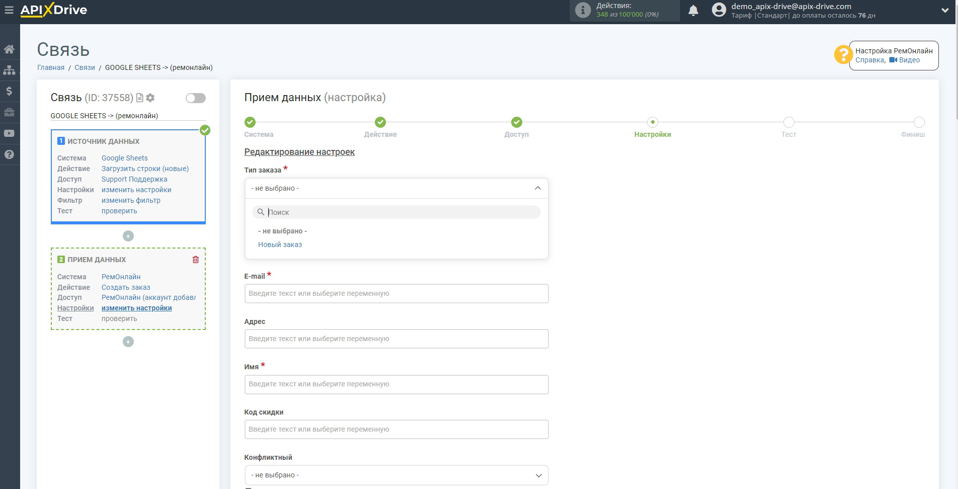
Task: Open the Связи breadcrumb link
Action: point(85,67)
